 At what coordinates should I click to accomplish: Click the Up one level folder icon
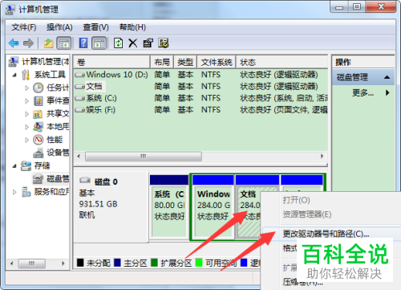[x=48, y=43]
